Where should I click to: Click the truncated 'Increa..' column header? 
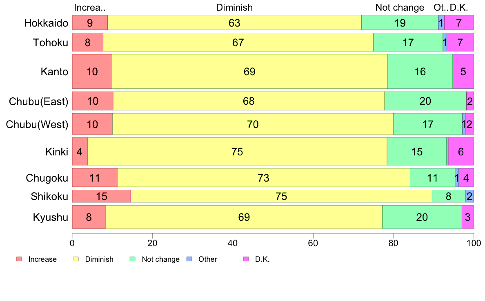[x=90, y=7]
